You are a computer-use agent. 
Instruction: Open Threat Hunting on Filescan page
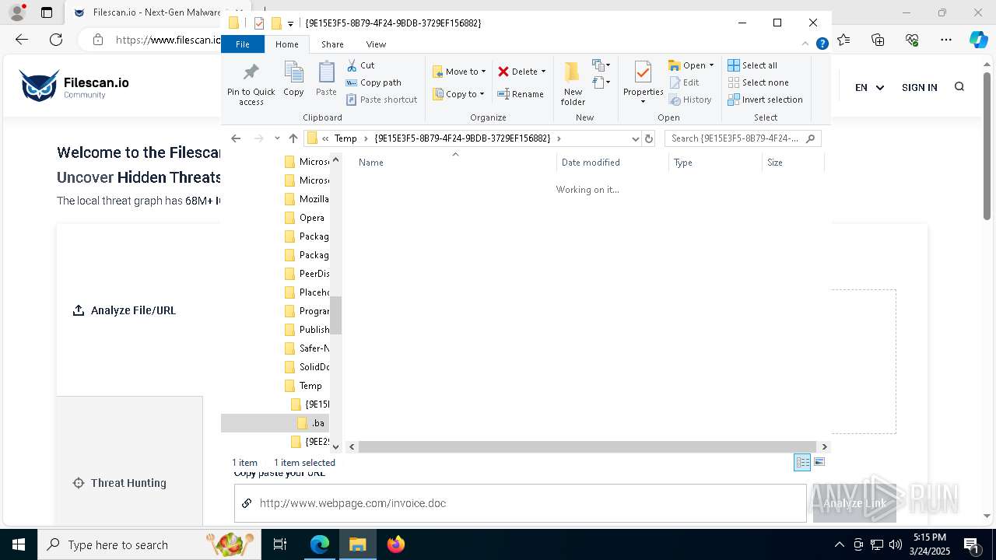119,483
